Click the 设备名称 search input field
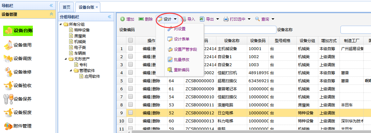Image resolution: width=371 pixels, height=133 pixels. (x=355, y=30)
